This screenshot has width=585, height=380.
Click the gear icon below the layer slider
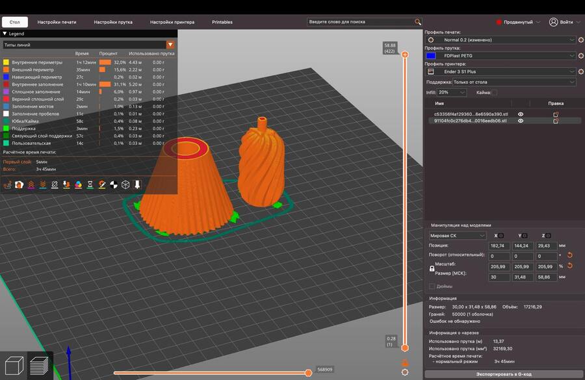[x=405, y=372]
